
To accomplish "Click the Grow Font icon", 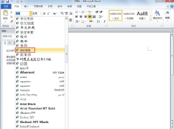I will pyautogui.click(x=44, y=13).
